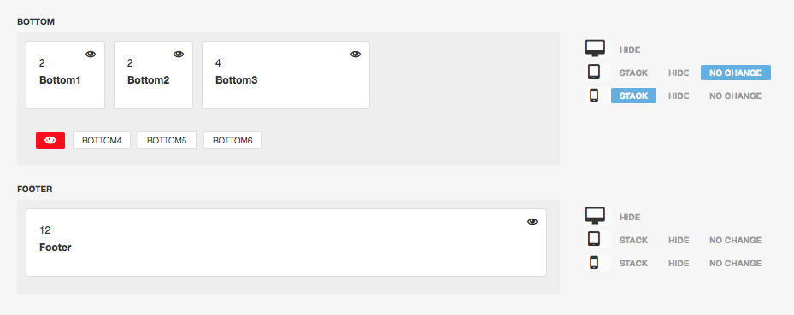Select active NO CHANGE for tablet in Bottom
This screenshot has width=794, height=315.
click(x=736, y=73)
